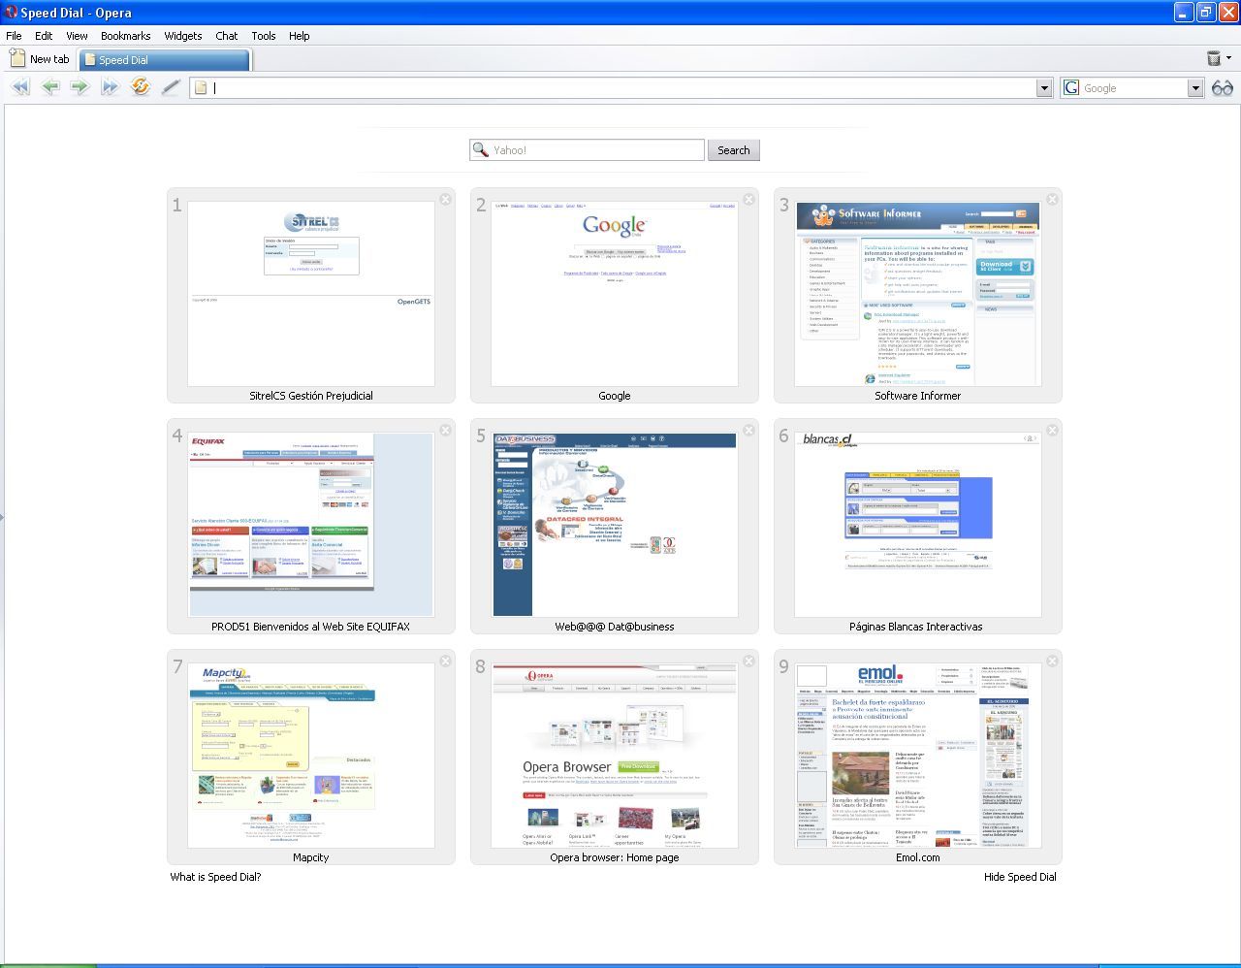Select the green Back arrow icon
This screenshot has height=968, width=1241.
point(50,86)
